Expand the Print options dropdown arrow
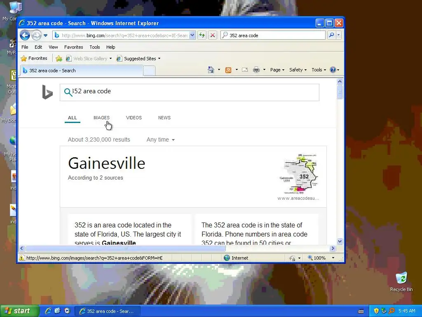 pos(264,70)
